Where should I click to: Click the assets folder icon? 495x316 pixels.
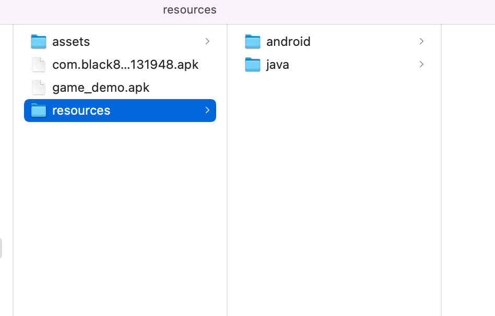(39, 41)
